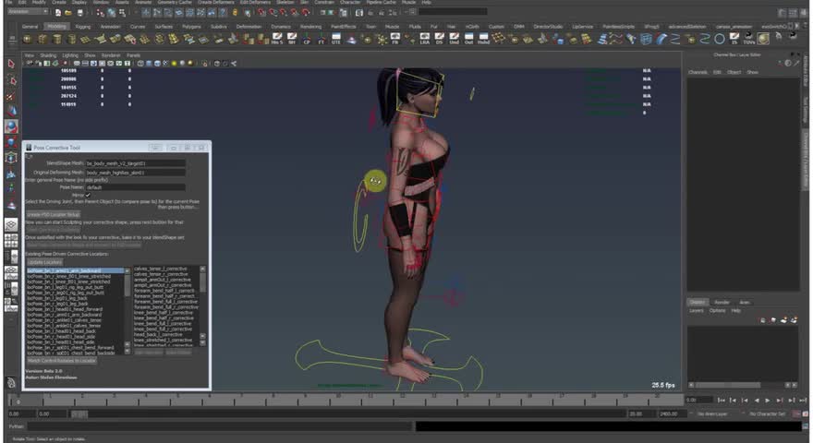Click the 'His S' shelf icon

click(x=277, y=39)
